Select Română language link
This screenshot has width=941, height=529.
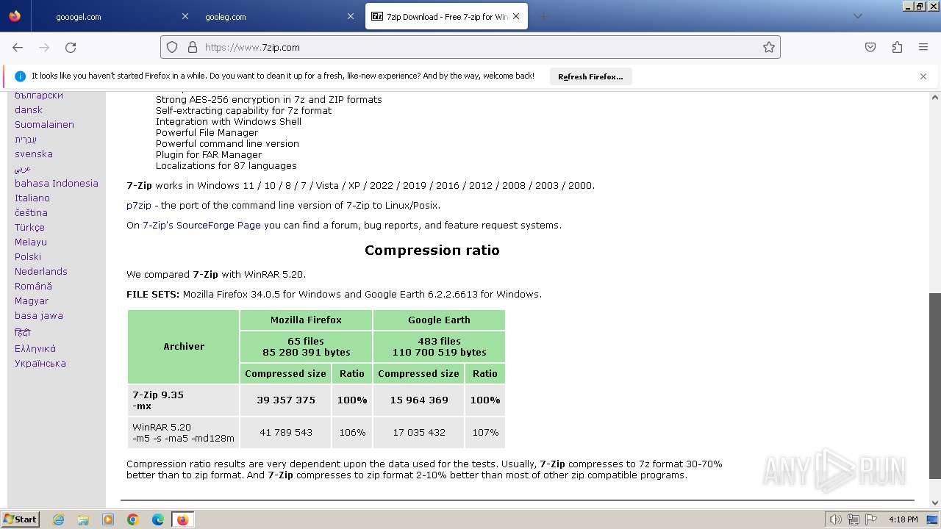[33, 287]
